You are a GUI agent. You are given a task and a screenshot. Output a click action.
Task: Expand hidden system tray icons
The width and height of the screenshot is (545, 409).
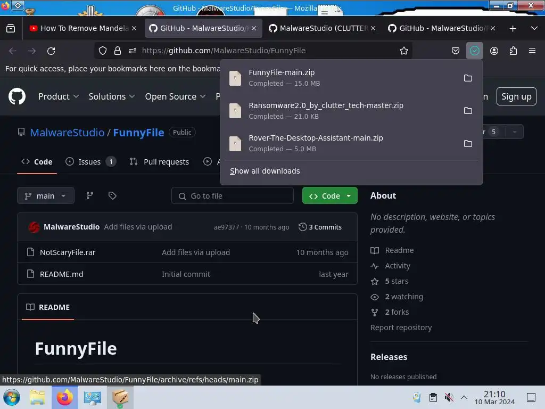464,397
